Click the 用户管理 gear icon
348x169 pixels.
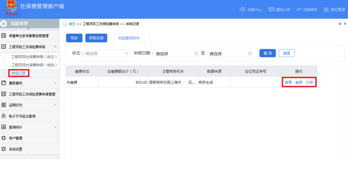click(4, 138)
